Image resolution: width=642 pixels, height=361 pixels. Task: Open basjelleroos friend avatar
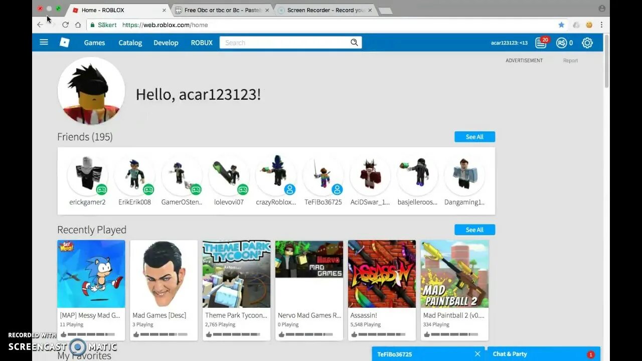[x=417, y=175]
